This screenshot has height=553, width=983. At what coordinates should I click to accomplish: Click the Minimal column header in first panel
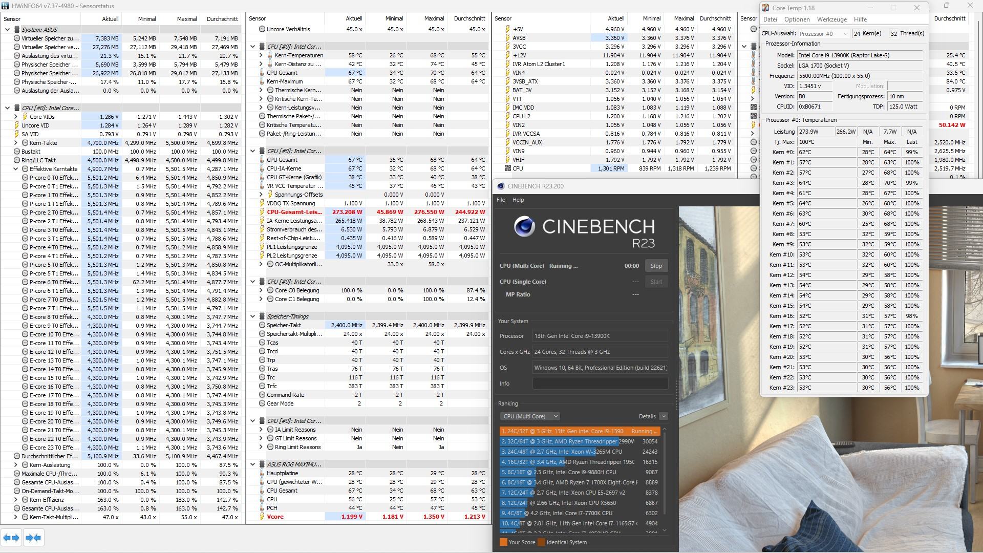[x=146, y=19]
